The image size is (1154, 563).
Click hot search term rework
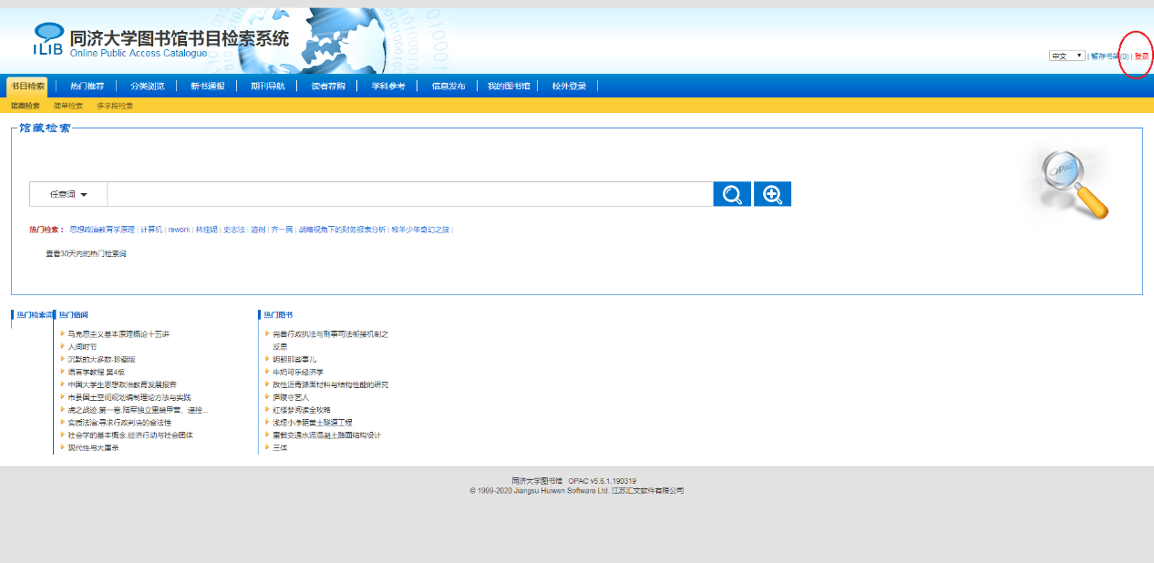pyautogui.click(x=179, y=230)
